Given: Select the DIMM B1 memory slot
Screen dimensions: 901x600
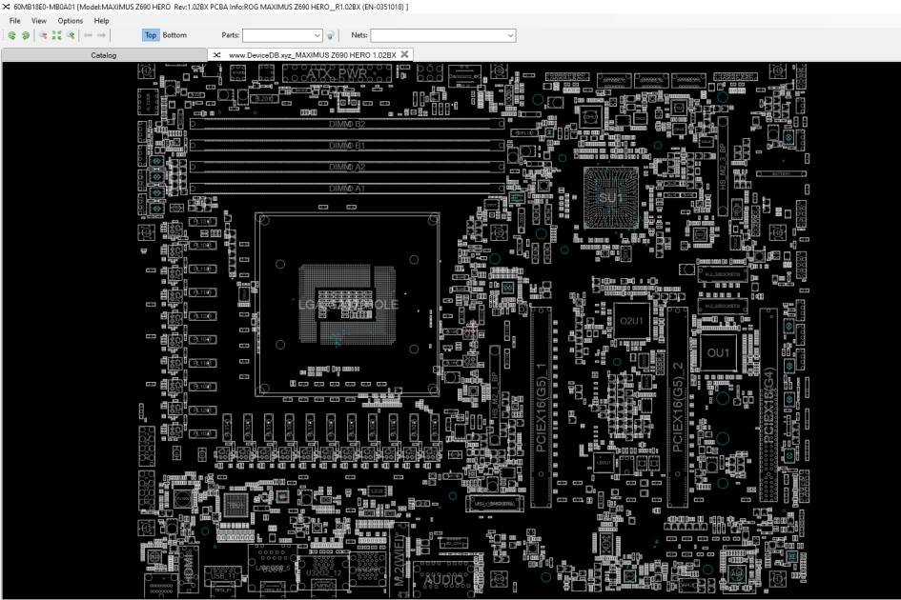Looking at the screenshot, I should point(347,146).
